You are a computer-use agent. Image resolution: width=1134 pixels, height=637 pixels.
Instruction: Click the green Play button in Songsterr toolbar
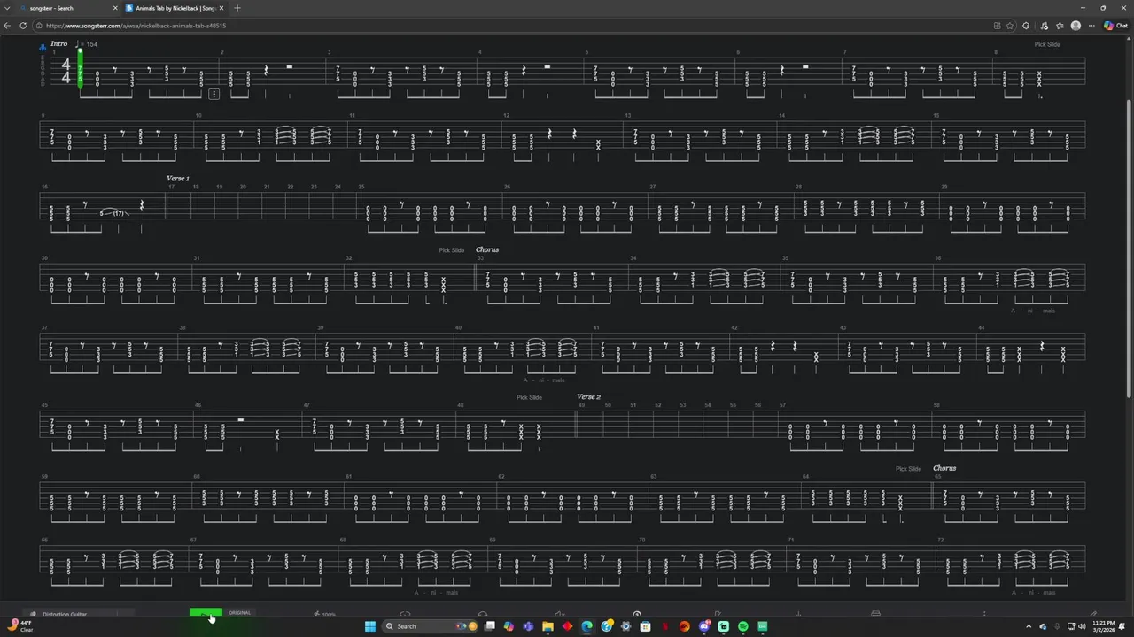(206, 614)
